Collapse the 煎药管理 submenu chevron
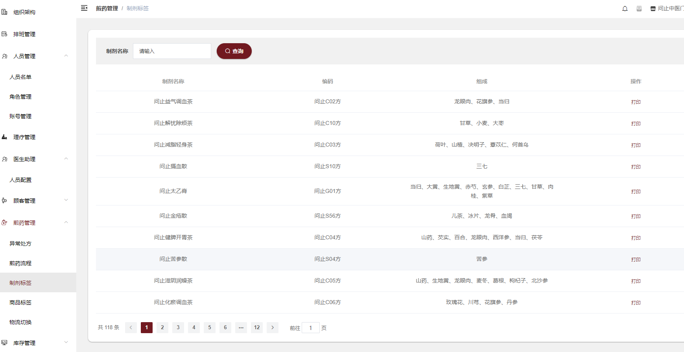Viewport: 684px width, 352px height. (66, 222)
